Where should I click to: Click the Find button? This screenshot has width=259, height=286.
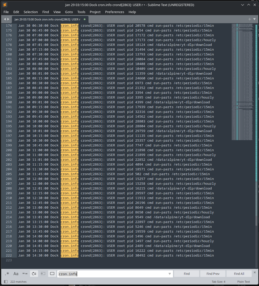[x=187, y=274]
